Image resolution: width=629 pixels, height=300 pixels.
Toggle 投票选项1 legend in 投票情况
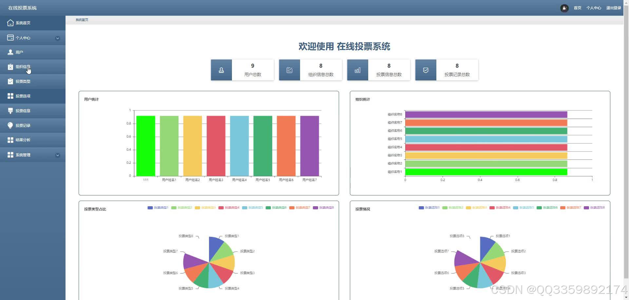tap(429, 208)
